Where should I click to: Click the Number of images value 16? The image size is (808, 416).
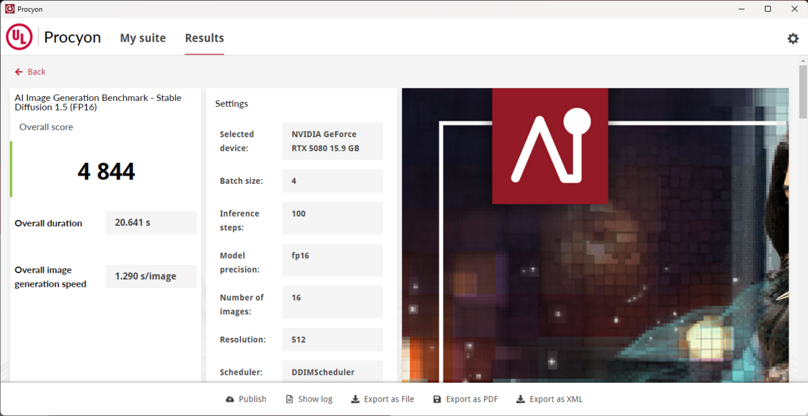click(x=332, y=302)
